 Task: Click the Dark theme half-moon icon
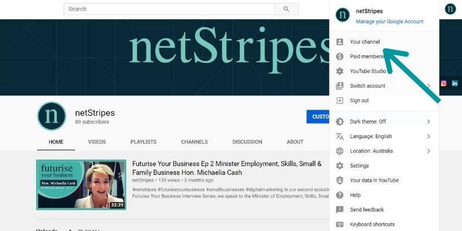click(x=340, y=121)
